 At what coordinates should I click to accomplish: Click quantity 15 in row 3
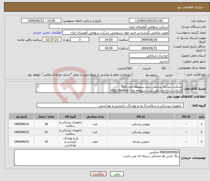coord(46,142)
